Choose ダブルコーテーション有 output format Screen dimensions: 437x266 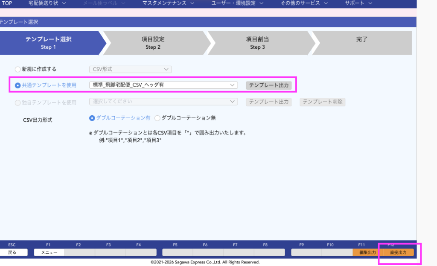[92, 118]
